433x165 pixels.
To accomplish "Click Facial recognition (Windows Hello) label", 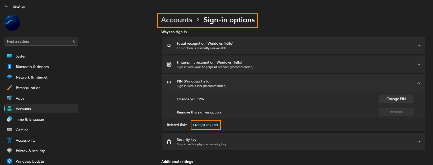I will tap(205, 43).
